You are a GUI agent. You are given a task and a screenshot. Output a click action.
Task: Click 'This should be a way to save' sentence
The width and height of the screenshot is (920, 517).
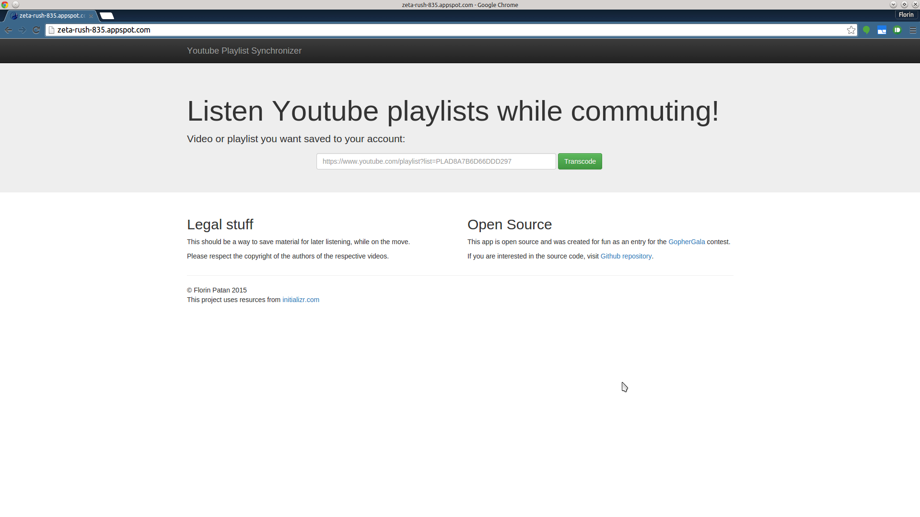pos(298,242)
